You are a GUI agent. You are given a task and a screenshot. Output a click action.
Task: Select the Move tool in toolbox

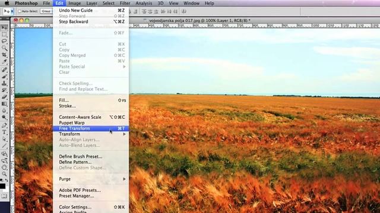click(4, 28)
